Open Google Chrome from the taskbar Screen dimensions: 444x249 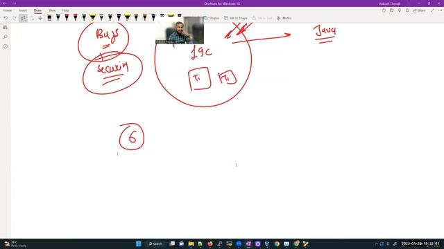(x=277, y=243)
